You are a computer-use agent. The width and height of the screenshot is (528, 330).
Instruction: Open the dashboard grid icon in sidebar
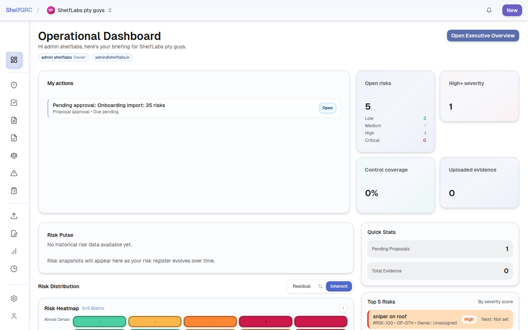point(14,60)
